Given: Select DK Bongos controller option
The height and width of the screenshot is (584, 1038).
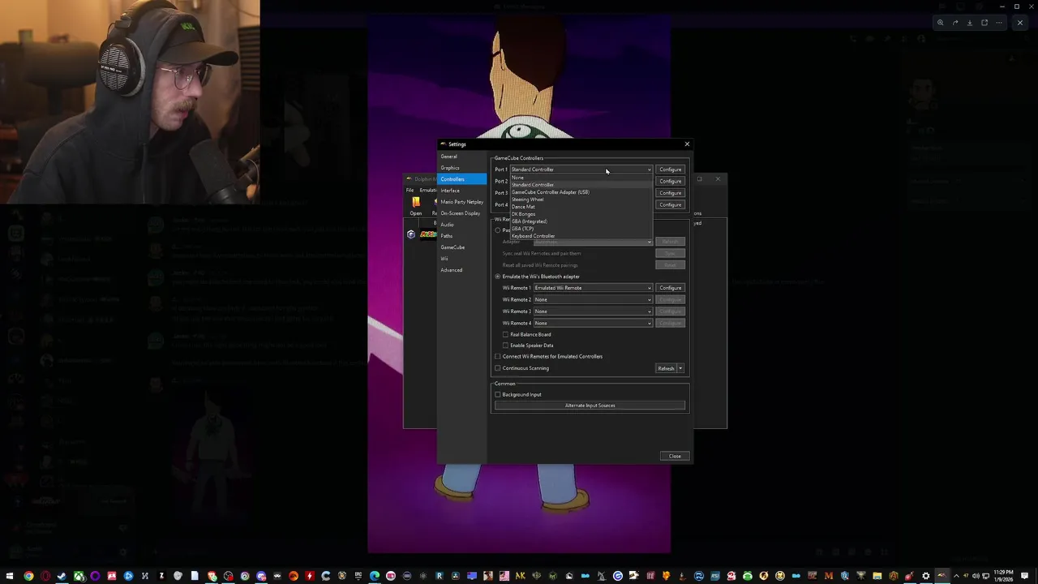Looking at the screenshot, I should [x=581, y=214].
